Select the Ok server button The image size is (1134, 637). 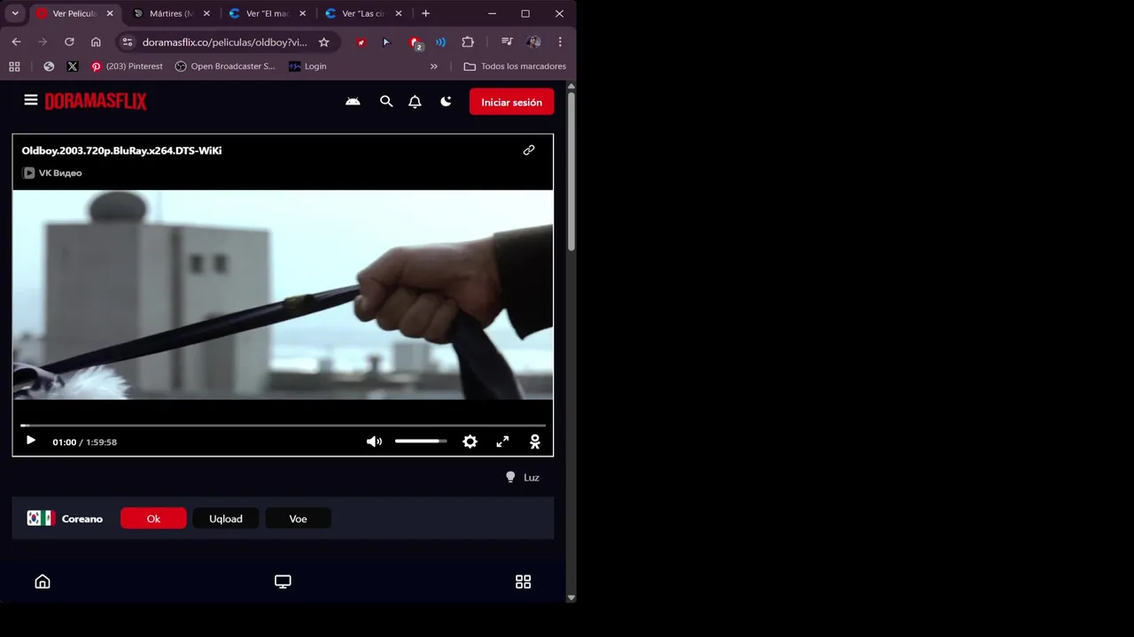[153, 518]
